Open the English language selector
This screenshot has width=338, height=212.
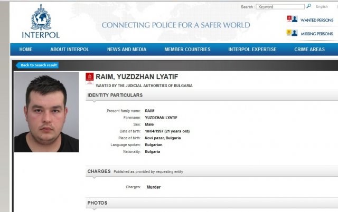322,7
